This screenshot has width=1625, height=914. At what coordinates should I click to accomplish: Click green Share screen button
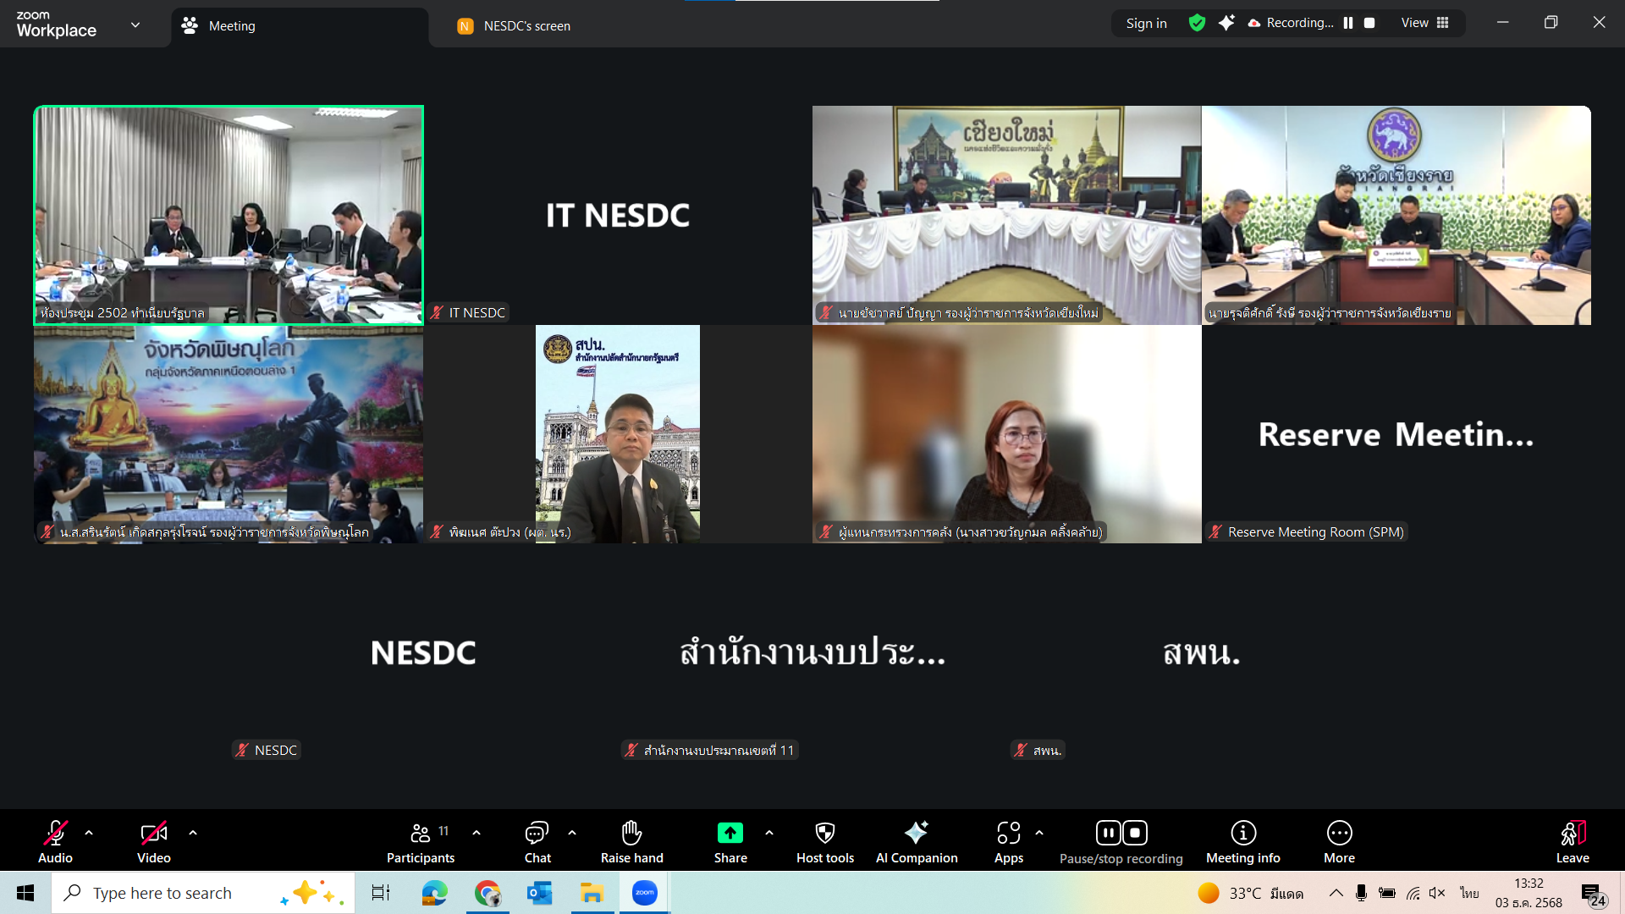pyautogui.click(x=730, y=834)
